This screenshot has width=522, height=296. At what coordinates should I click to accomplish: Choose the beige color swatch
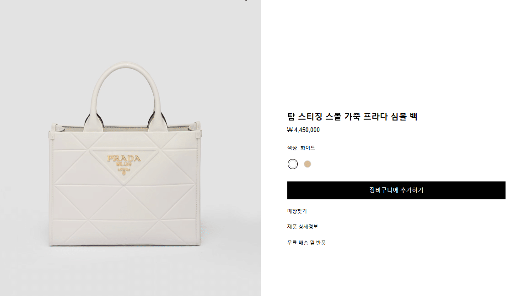click(x=307, y=164)
